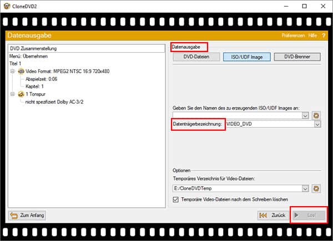Open the ISO/UDF image name dropdown
The width and height of the screenshot is (333, 241).
coord(305,116)
